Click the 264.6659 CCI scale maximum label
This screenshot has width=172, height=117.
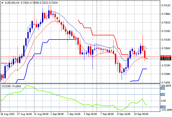[165, 86]
